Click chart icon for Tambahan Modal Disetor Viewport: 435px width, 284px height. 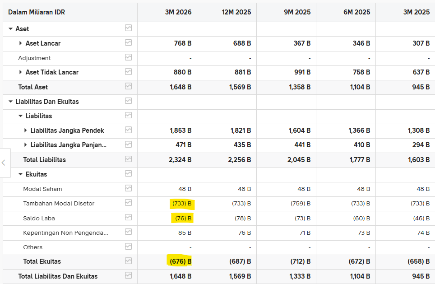click(128, 203)
